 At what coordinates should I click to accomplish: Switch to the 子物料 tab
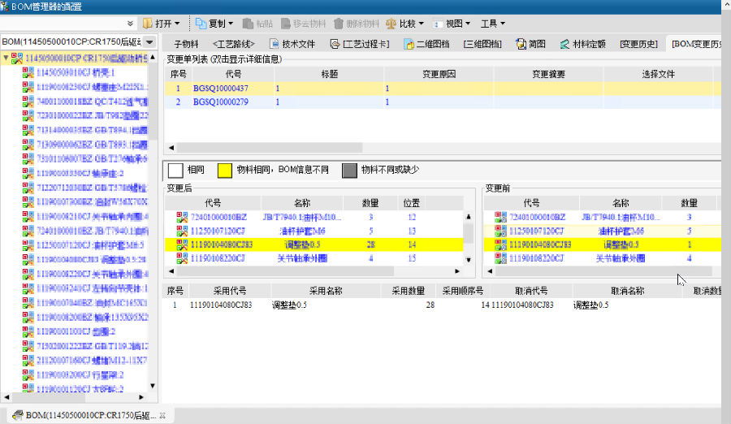[185, 44]
